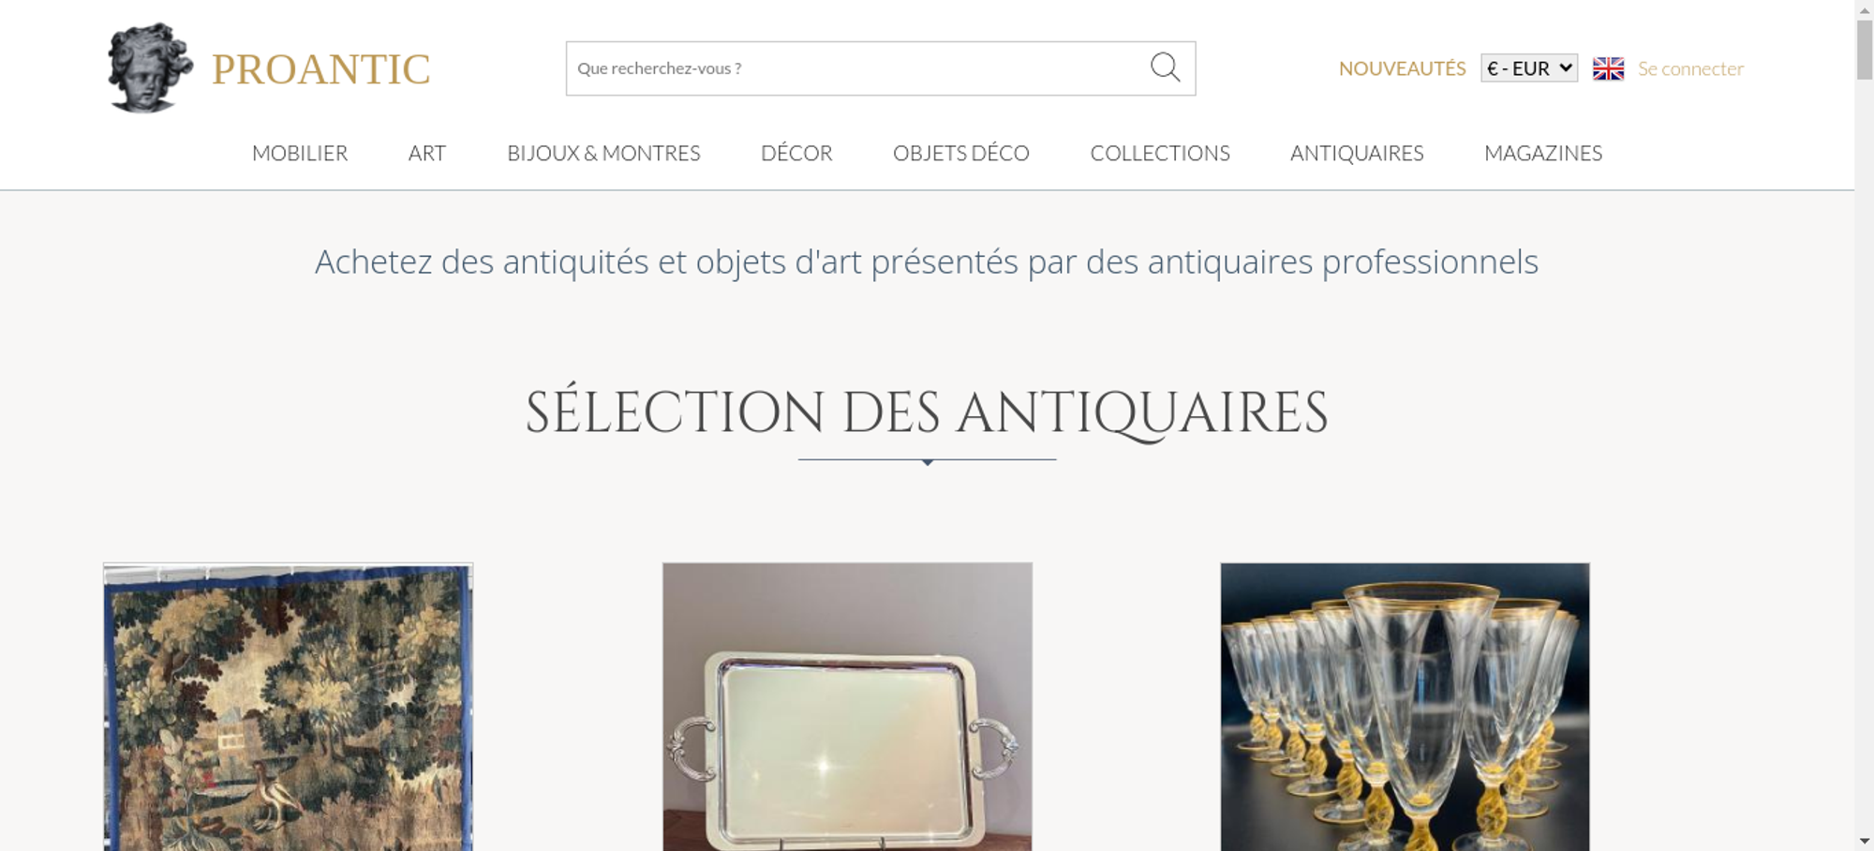
Task: Open the MOBILIER menu
Action: [x=300, y=153]
